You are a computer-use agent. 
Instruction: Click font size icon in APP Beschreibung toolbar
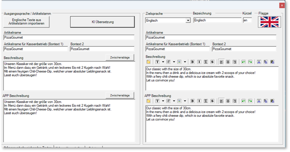point(168,101)
